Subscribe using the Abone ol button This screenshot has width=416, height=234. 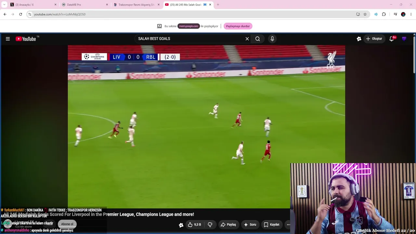click(x=67, y=224)
